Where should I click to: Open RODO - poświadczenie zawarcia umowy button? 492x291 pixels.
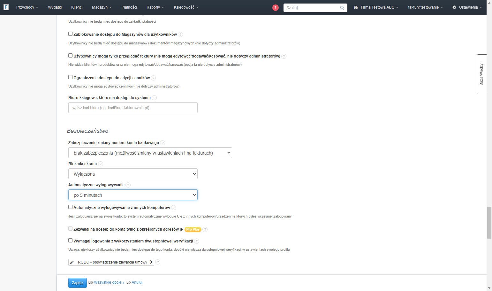(x=111, y=262)
